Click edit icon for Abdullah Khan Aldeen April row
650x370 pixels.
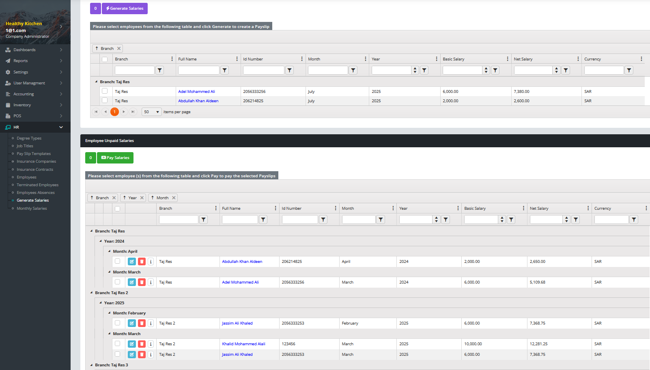tap(132, 262)
